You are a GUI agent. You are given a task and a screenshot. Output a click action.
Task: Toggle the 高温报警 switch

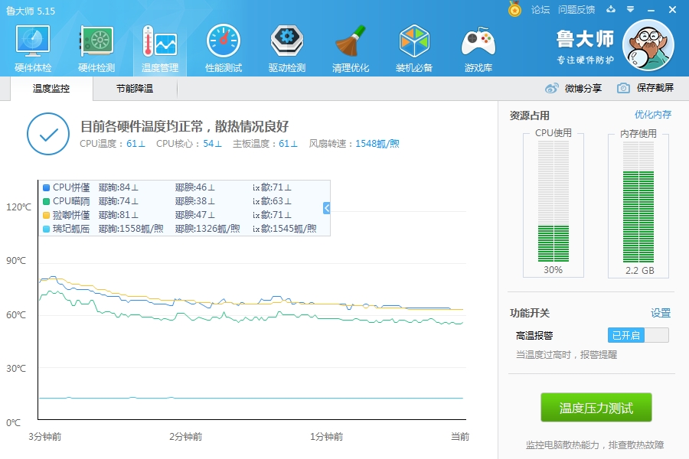coord(638,336)
